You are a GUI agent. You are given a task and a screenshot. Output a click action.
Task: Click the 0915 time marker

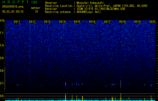click(77, 22)
